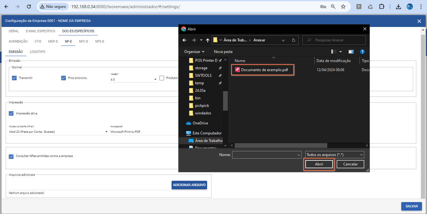Uncheck Consultar NFes emitidas contra a empresa

11,156
